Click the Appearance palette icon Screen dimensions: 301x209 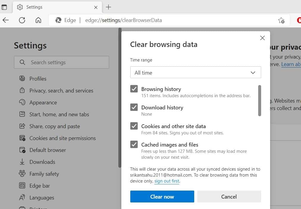22,102
